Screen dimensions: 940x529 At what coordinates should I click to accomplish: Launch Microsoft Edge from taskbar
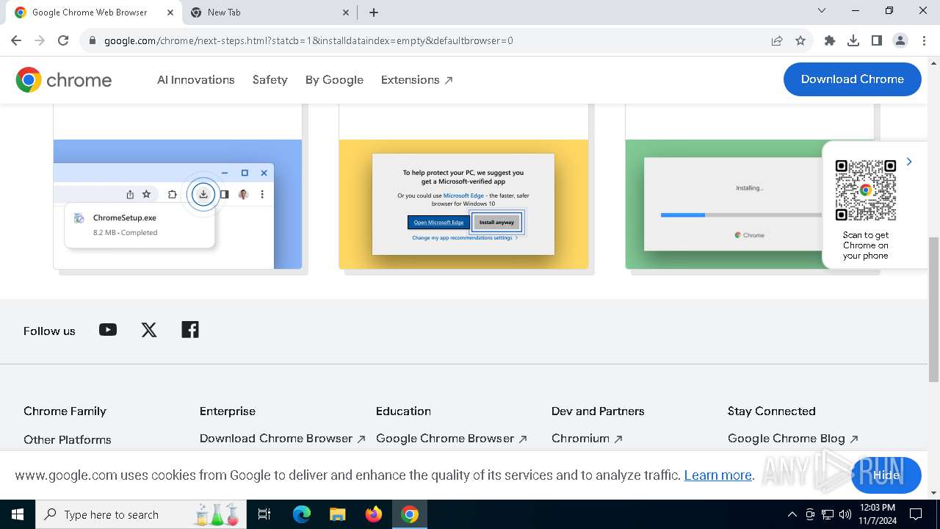coord(302,514)
